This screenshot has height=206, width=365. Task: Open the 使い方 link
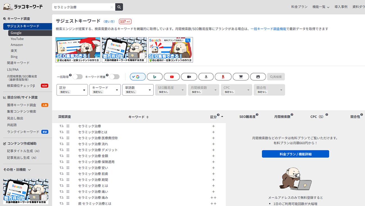[109, 22]
